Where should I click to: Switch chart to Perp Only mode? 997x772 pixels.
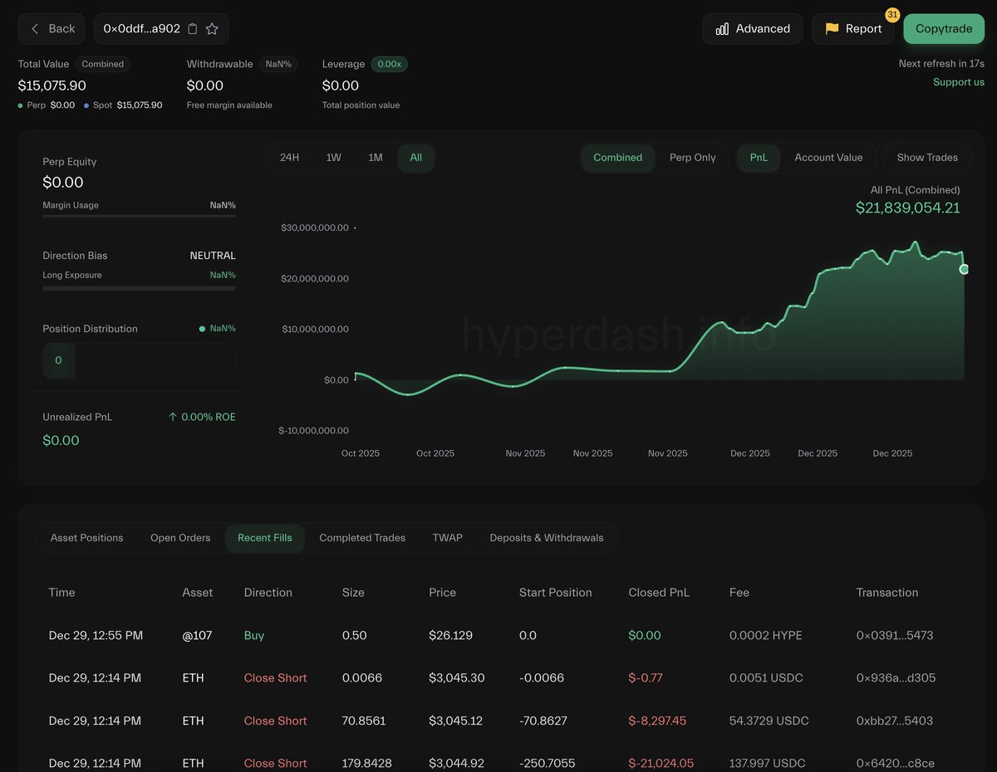click(x=692, y=158)
